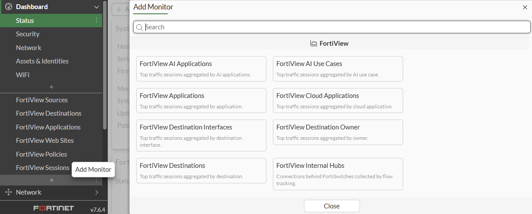Image resolution: width=532 pixels, height=214 pixels.
Task: Click the Network section move icon
Action: [8, 192]
